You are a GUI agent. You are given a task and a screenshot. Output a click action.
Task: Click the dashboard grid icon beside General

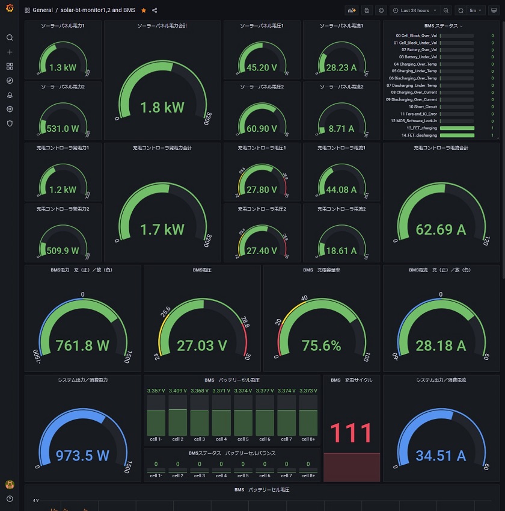(x=27, y=10)
